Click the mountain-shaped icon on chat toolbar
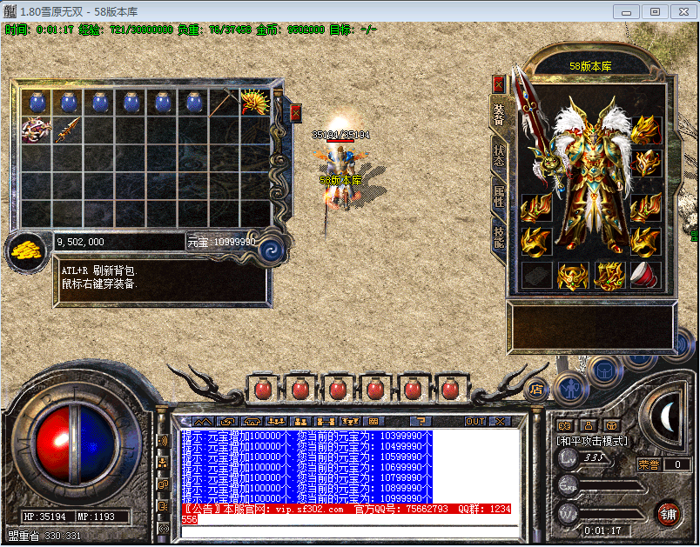 [x=203, y=421]
